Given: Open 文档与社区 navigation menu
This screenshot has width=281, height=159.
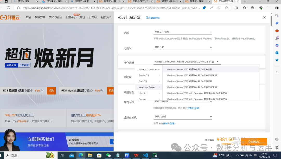Looking at the screenshot, I should tap(55, 17).
